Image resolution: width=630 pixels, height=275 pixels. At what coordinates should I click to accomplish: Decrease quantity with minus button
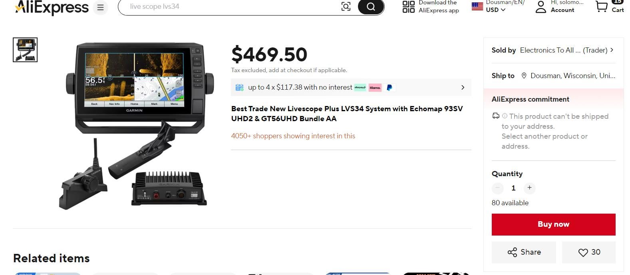click(498, 188)
